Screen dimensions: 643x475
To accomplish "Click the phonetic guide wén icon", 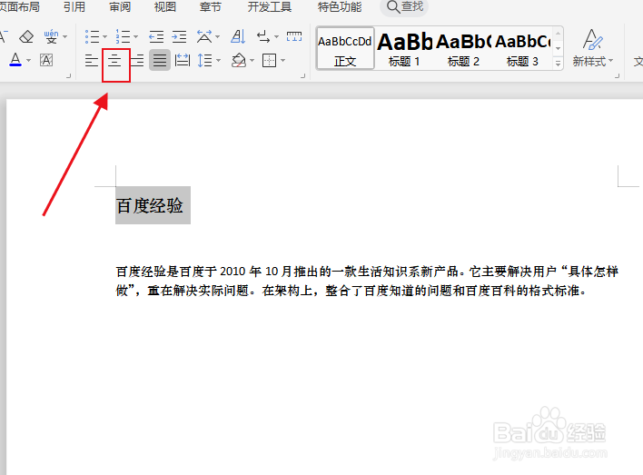I will (51, 36).
